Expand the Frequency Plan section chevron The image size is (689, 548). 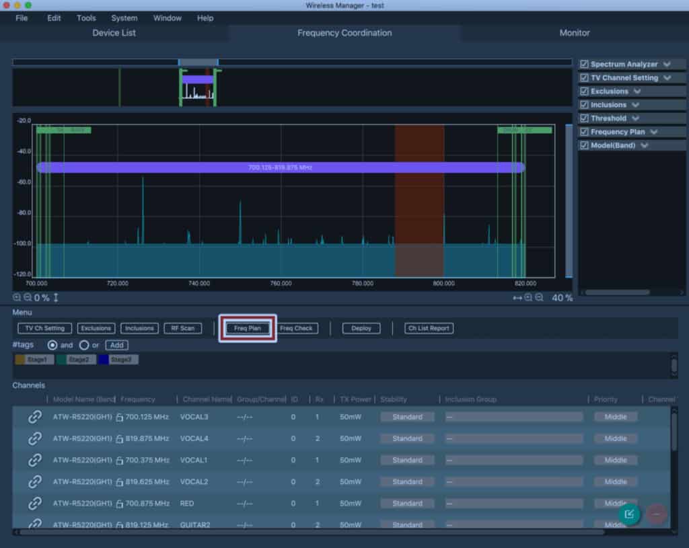653,132
